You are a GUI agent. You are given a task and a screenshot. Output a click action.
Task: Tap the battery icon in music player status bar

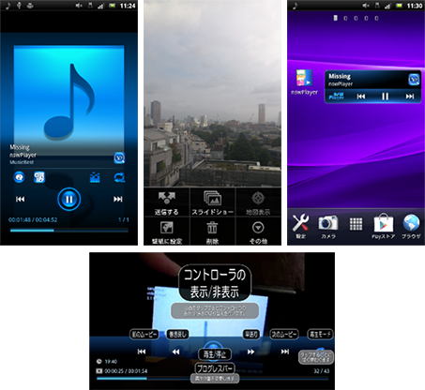112,6
